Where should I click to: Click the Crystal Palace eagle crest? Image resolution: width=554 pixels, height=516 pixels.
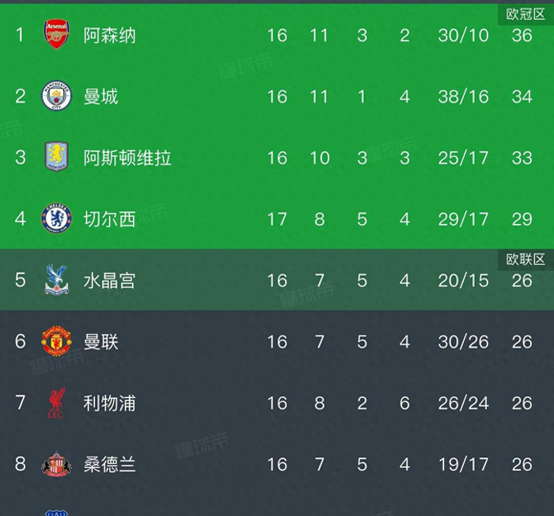[56, 280]
